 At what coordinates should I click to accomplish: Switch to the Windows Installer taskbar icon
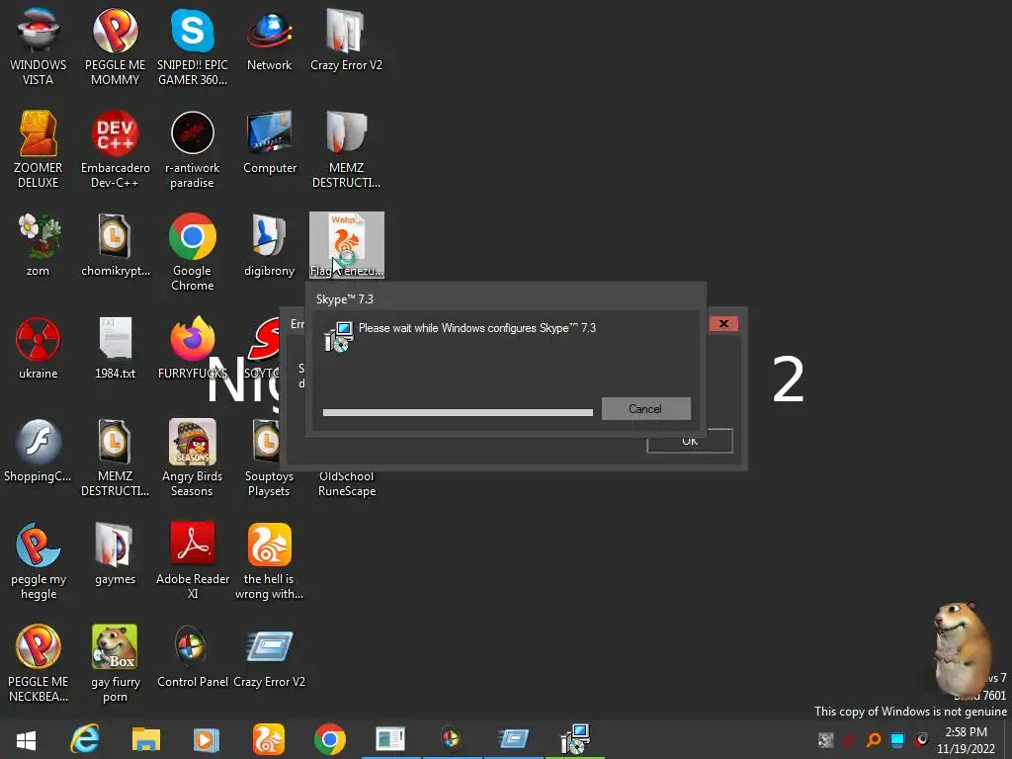[x=574, y=739]
